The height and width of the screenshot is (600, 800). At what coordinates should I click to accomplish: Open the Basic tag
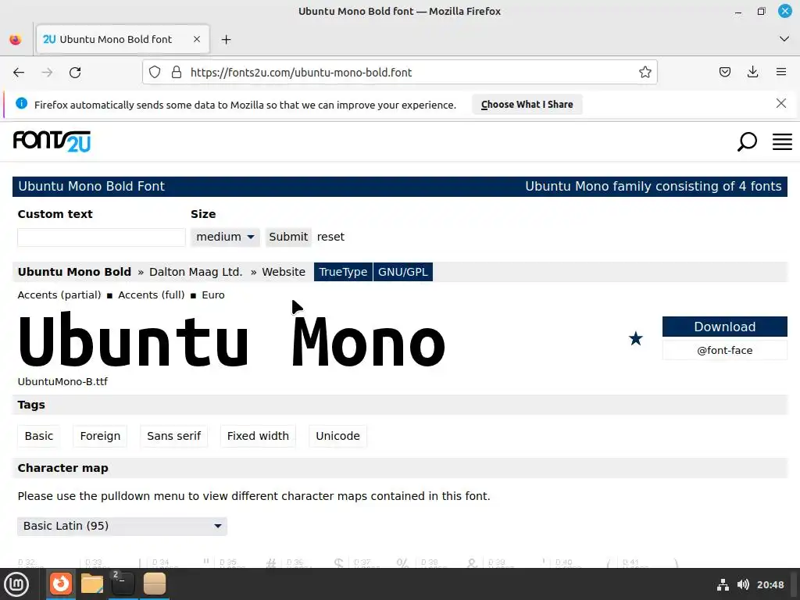(39, 436)
